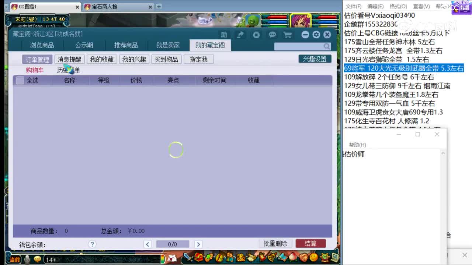Viewport: 472px width, 265px height.
Task: Switch to the 买到物品 tab
Action: [x=166, y=59]
